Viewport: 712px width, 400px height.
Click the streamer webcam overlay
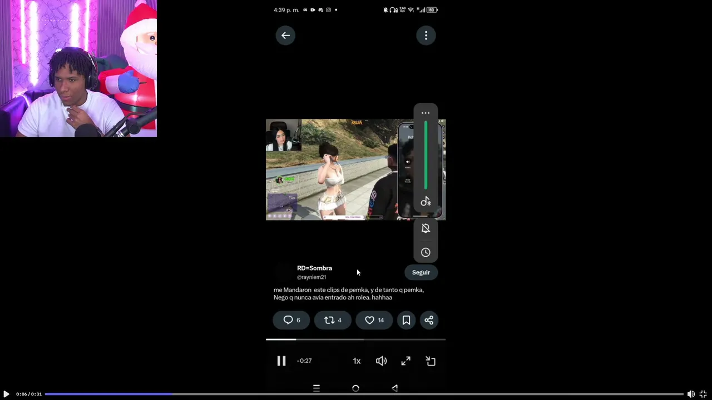coord(78,68)
